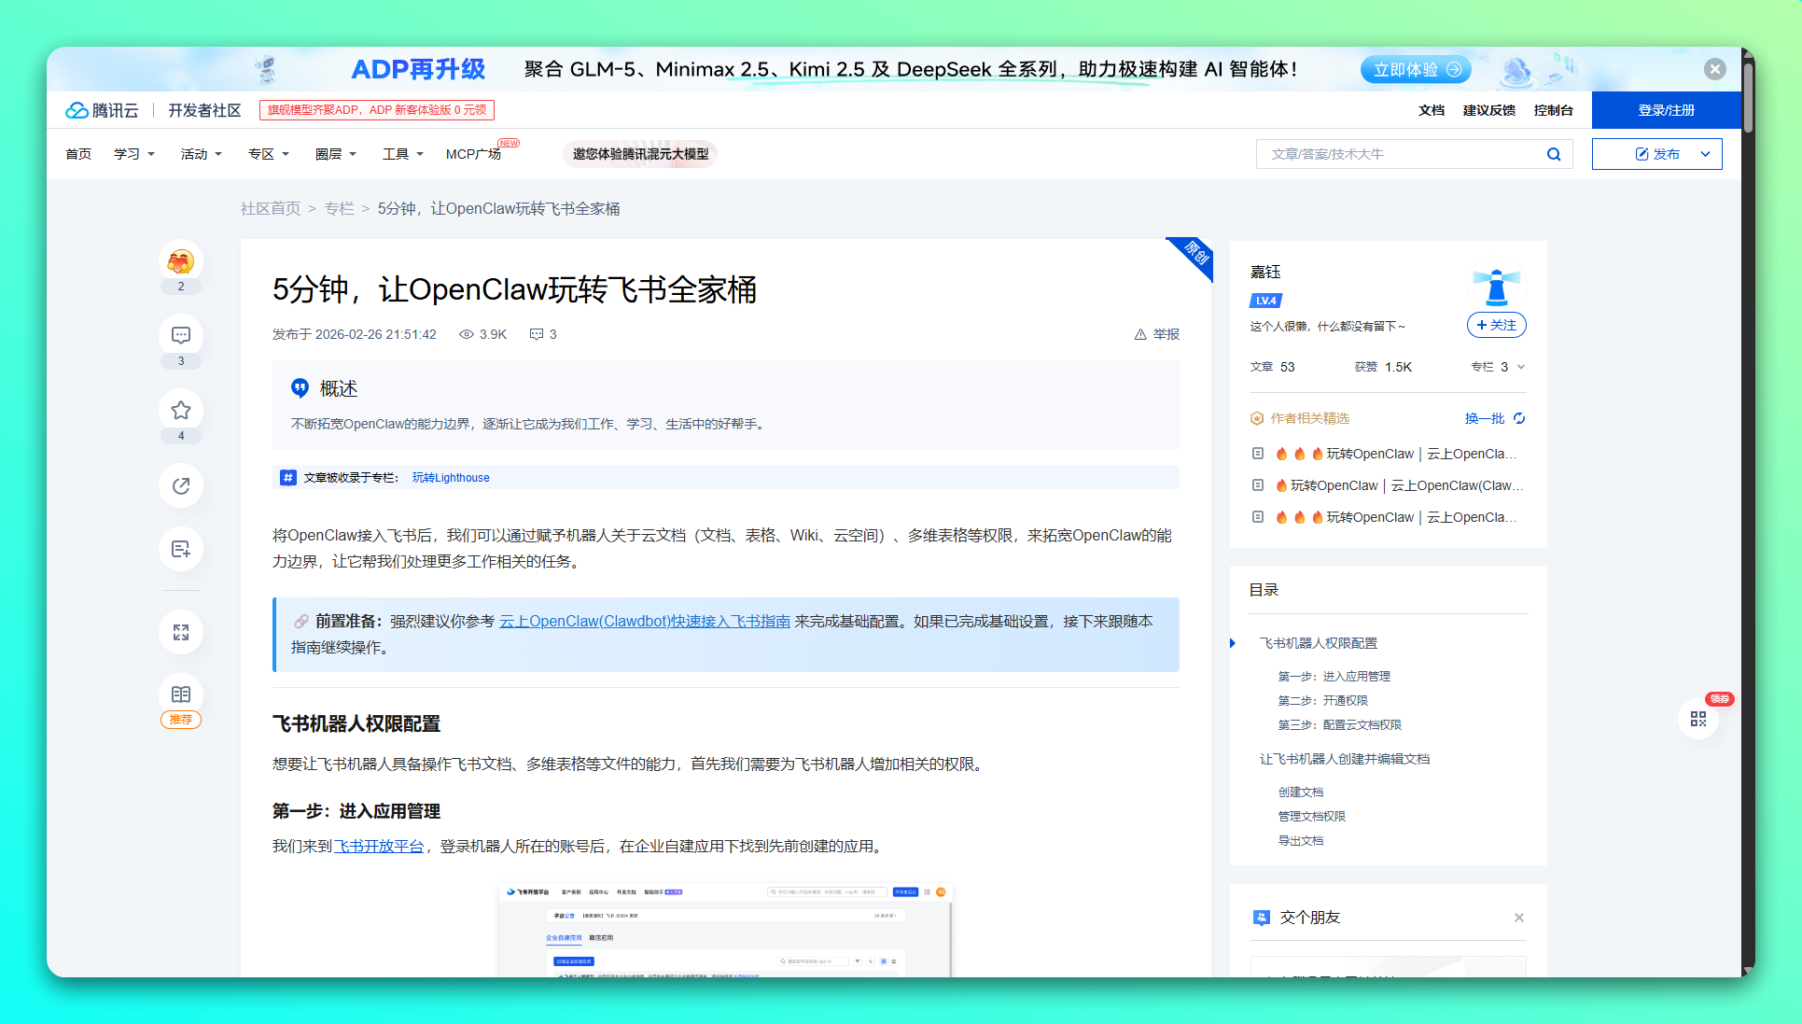1802x1024 pixels.
Task: Enter fullscreen reading with the expand icon
Action: (180, 632)
